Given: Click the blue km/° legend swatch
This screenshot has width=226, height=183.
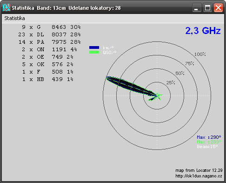Looking at the screenshot, I should [x=94, y=47].
